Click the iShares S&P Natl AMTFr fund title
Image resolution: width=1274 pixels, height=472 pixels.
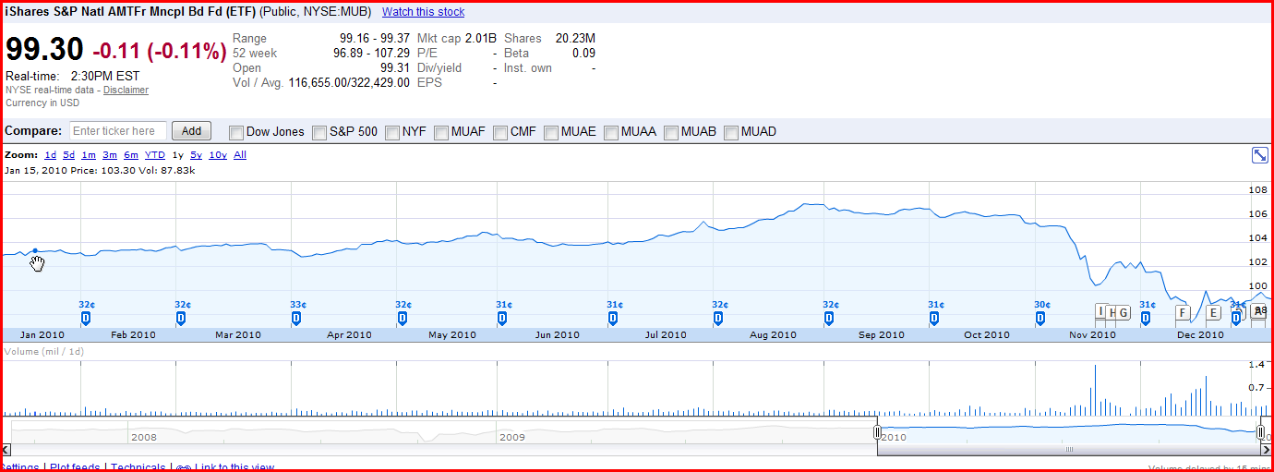coord(131,12)
